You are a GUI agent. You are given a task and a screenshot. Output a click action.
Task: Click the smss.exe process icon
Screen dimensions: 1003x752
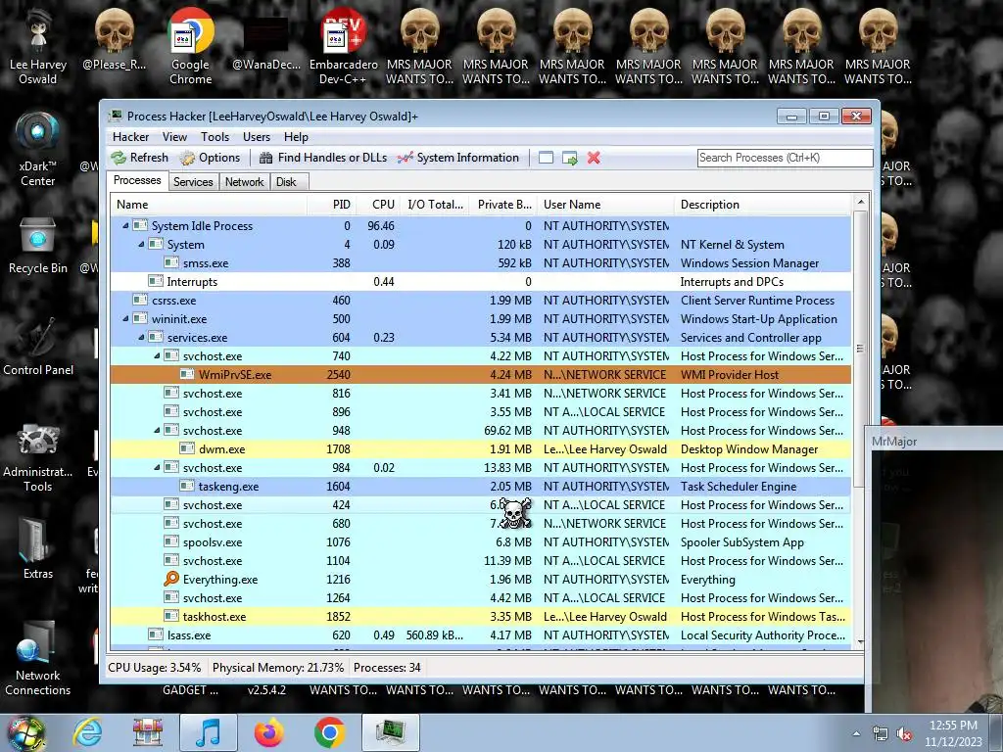tap(171, 262)
